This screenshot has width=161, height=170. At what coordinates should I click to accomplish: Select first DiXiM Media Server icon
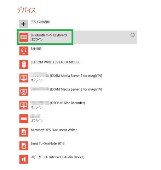(x=24, y=78)
